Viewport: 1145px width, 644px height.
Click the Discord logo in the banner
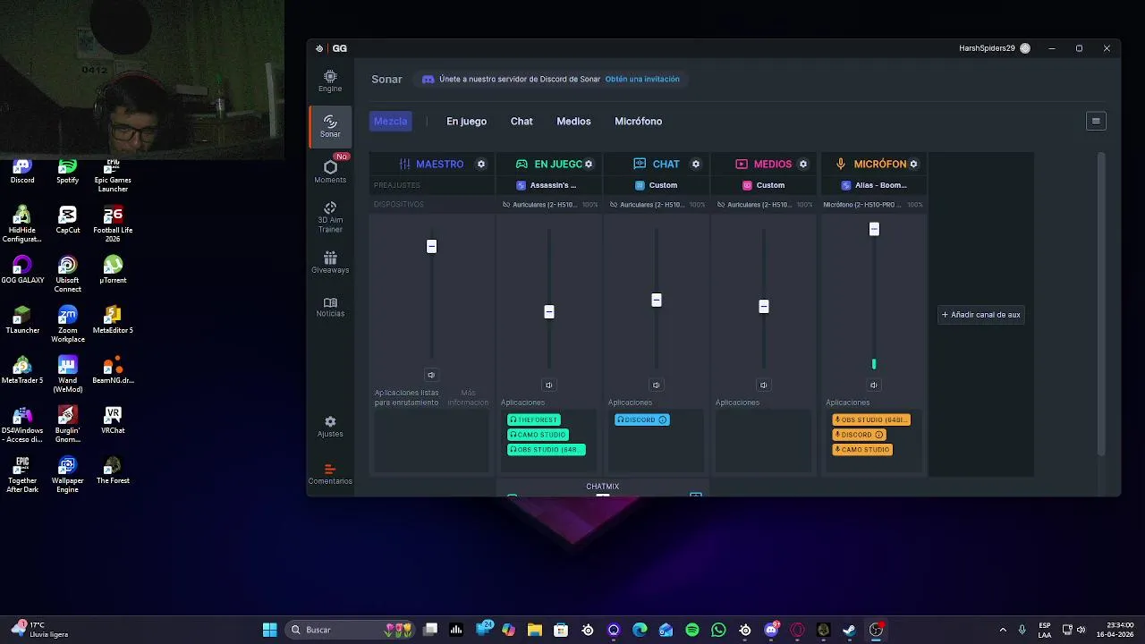click(428, 79)
